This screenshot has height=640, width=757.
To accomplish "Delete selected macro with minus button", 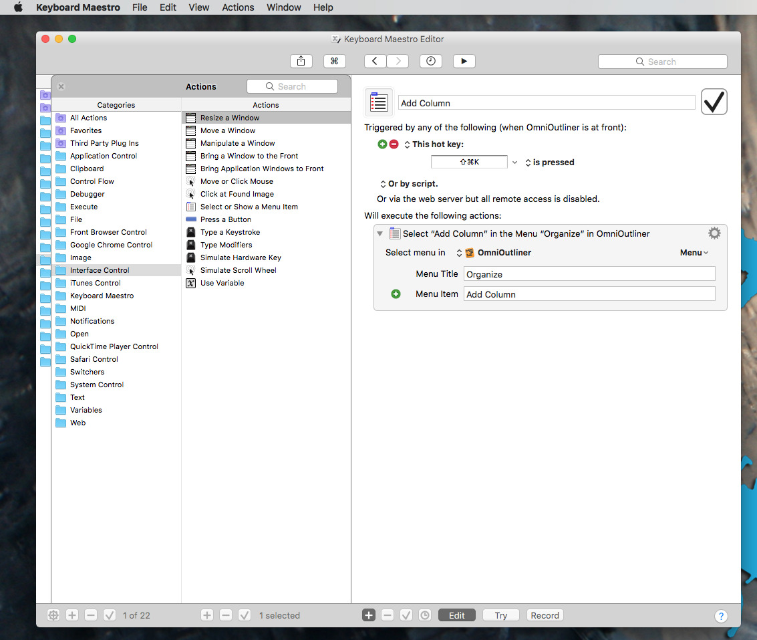I will (x=226, y=615).
